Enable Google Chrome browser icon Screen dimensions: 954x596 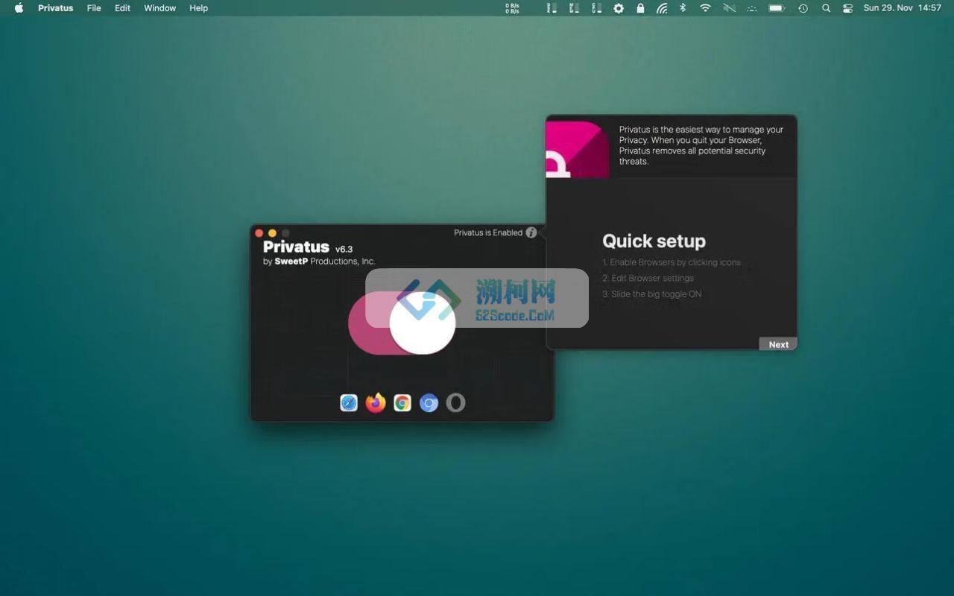coord(402,403)
